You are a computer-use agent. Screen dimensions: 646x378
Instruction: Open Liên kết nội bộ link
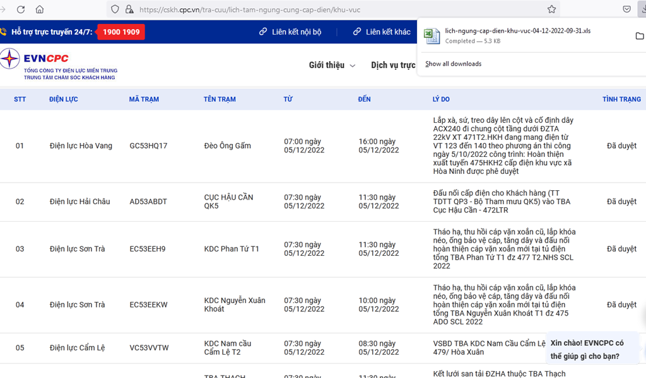coord(297,32)
